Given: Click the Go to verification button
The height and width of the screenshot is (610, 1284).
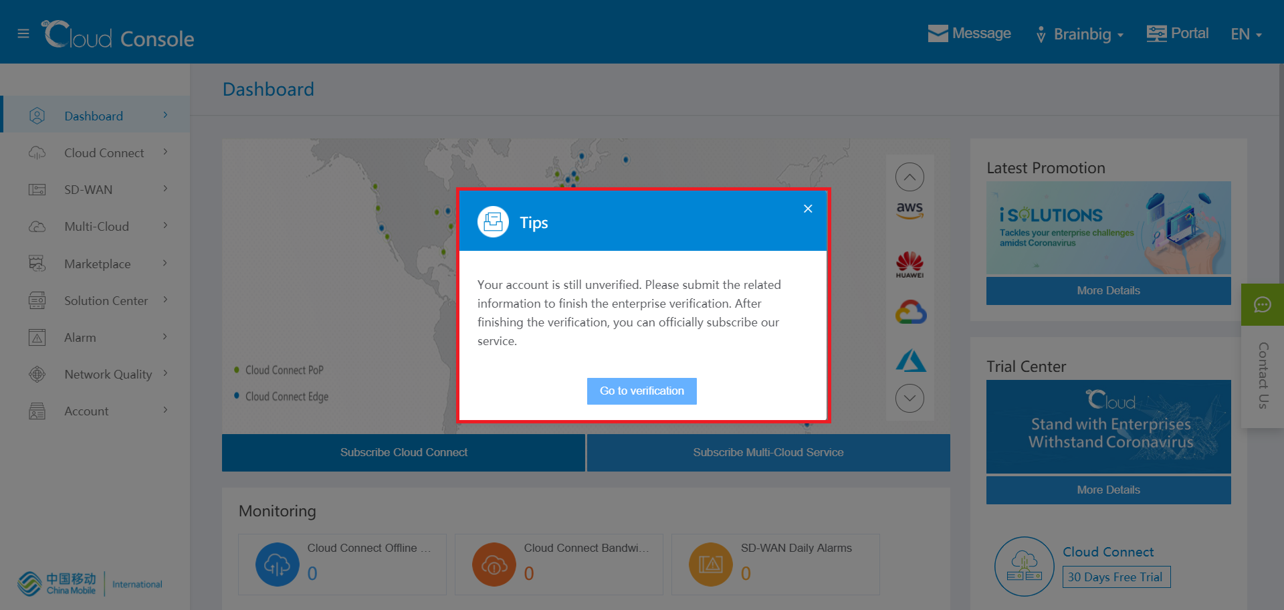Looking at the screenshot, I should (x=641, y=391).
